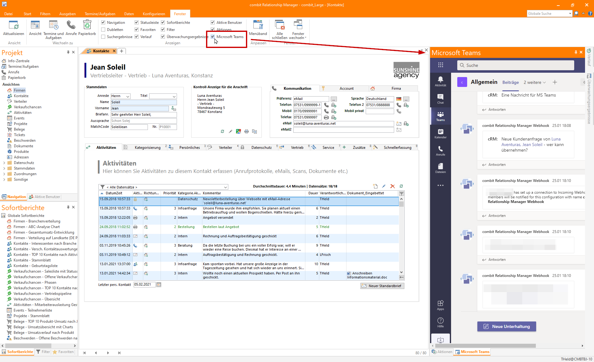Click phone icon next to Telefon field
594x362 pixels.
[326, 105]
